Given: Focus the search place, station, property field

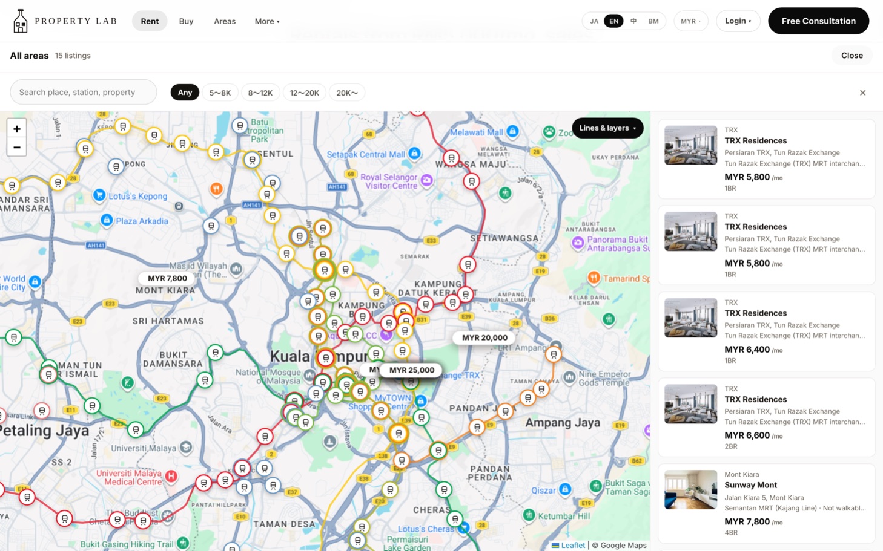Looking at the screenshot, I should tap(84, 93).
